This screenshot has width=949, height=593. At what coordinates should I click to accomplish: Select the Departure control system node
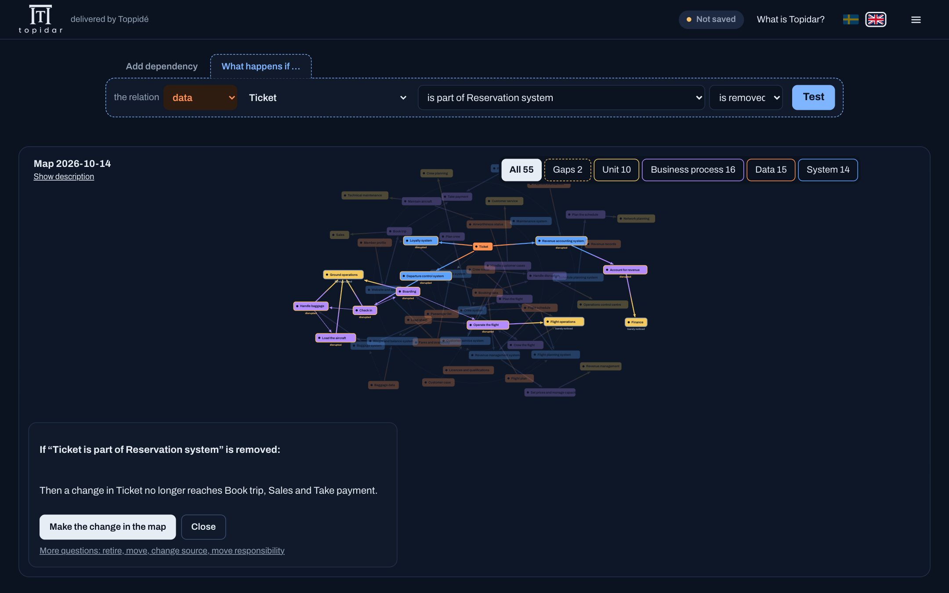pyautogui.click(x=425, y=276)
